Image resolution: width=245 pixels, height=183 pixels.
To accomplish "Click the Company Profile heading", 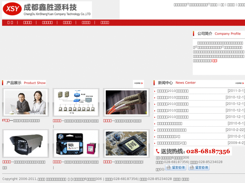I will tap(219, 34).
